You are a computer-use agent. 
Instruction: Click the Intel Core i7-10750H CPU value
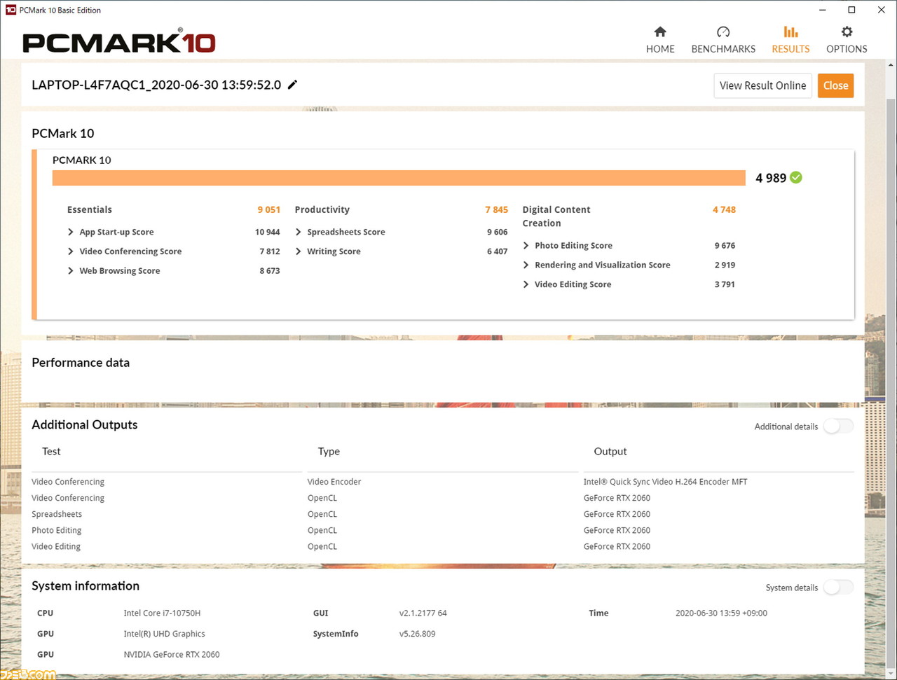[162, 613]
